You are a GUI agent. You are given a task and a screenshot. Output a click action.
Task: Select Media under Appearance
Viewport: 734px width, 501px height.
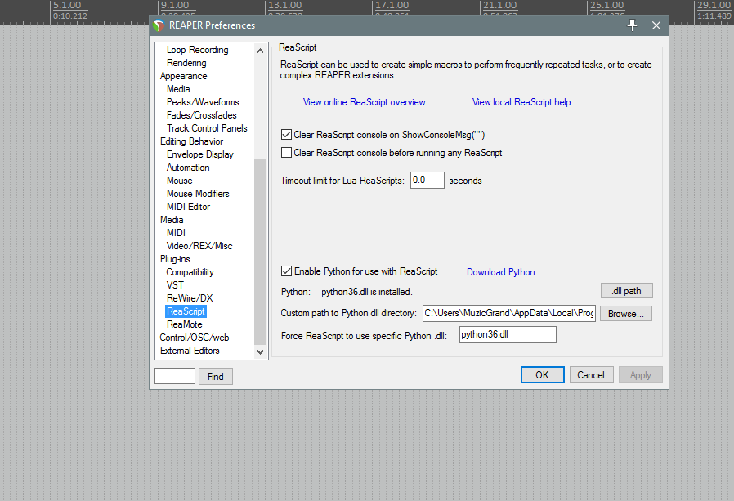pos(178,89)
